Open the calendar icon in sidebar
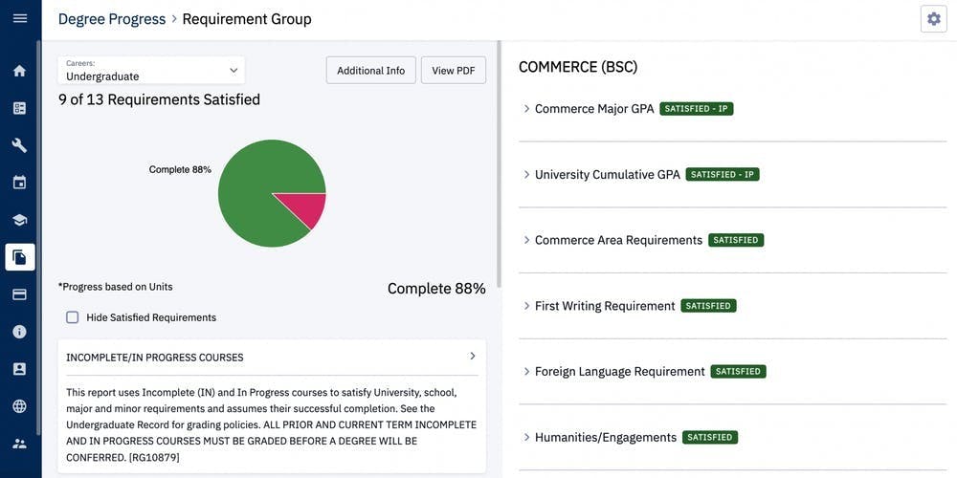 [19, 183]
